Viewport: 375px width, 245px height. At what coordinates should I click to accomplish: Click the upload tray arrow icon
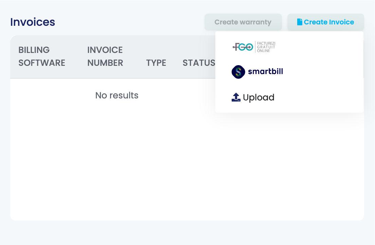[x=236, y=97]
